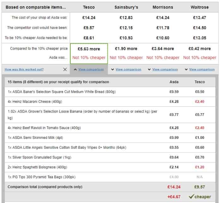Click the £13.47 Asda cost for Waitrose
This screenshot has width=221, height=203.
click(200, 18)
